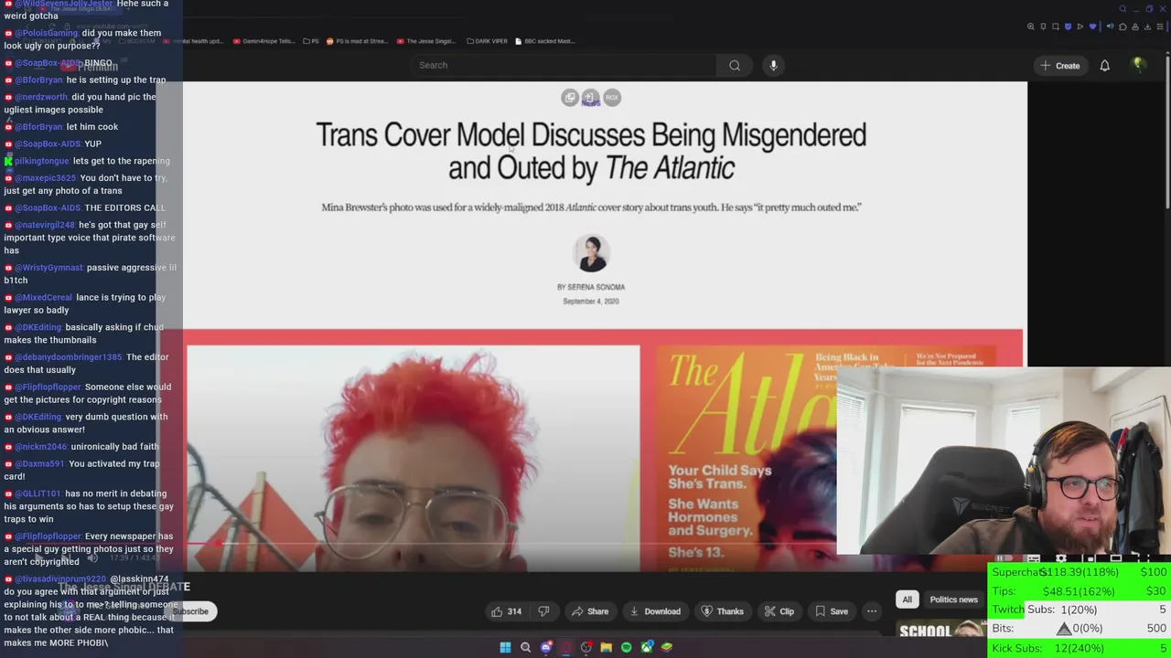Click the speaker icon in browser toolbar
This screenshot has height=658, width=1171.
(1110, 27)
